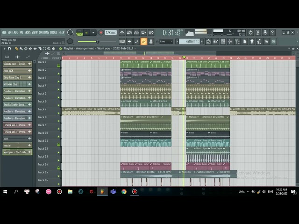Select the 'athoriks clap' picker item
The image size is (299, 224).
(17, 84)
